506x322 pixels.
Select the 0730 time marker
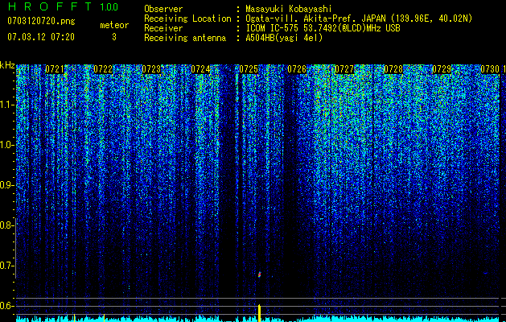[x=490, y=69]
